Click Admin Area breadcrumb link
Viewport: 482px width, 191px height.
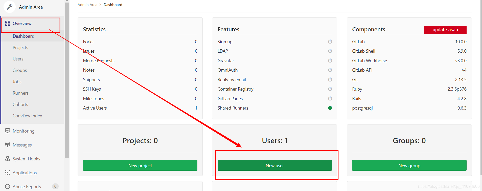pos(87,5)
